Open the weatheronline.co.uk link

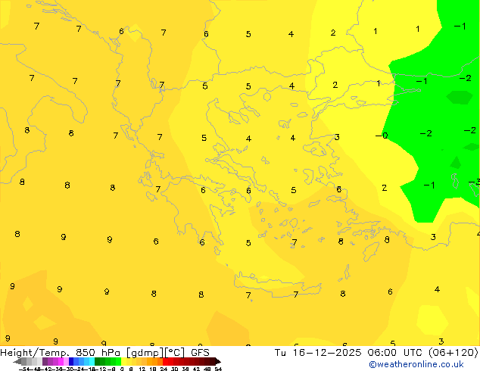416,365
